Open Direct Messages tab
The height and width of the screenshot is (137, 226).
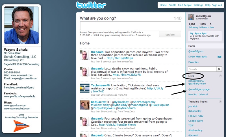point(197,57)
